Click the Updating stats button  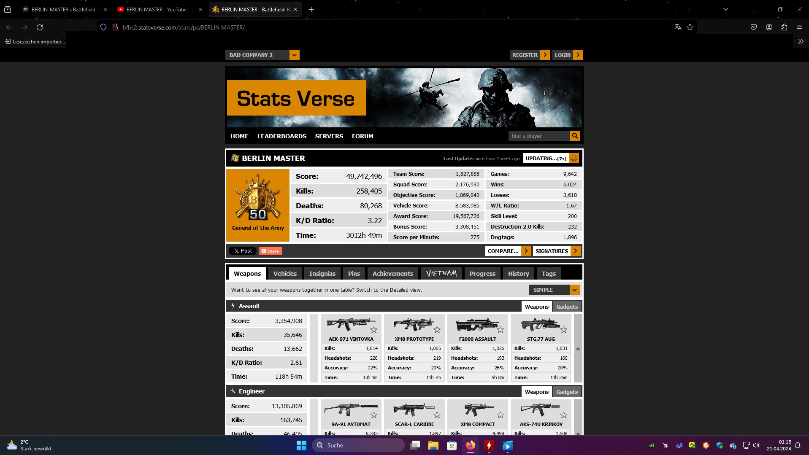click(551, 158)
